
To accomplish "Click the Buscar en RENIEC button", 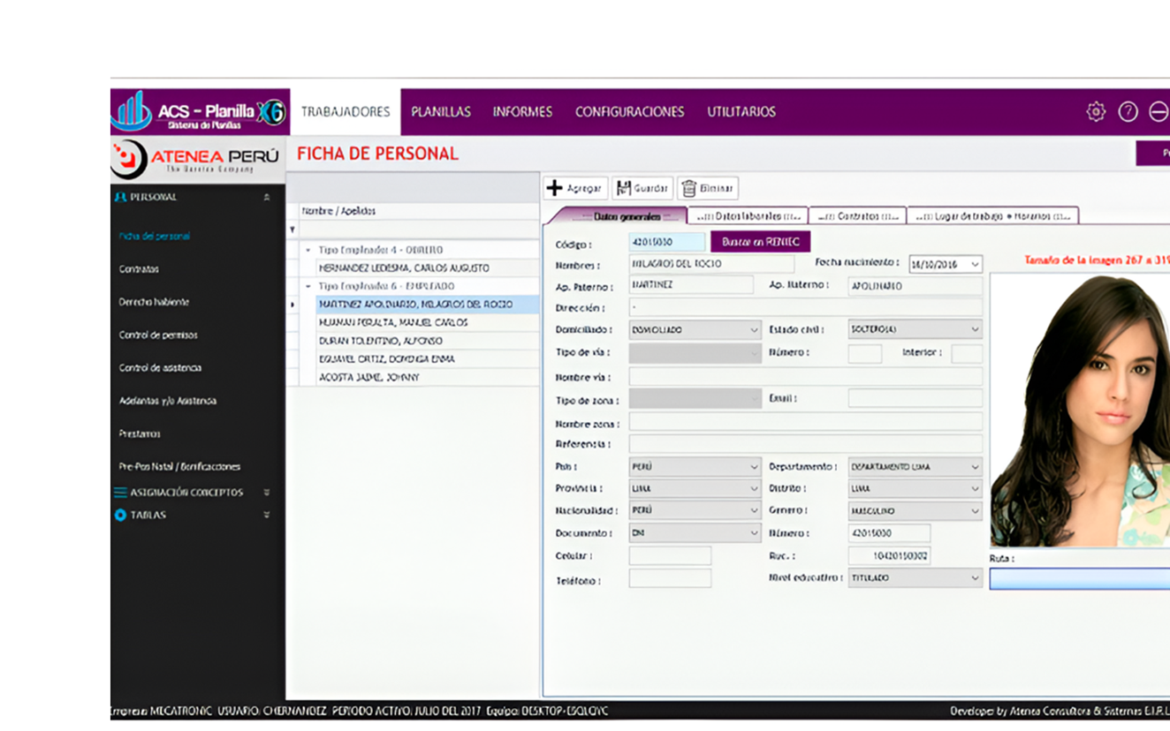I will click(x=760, y=242).
